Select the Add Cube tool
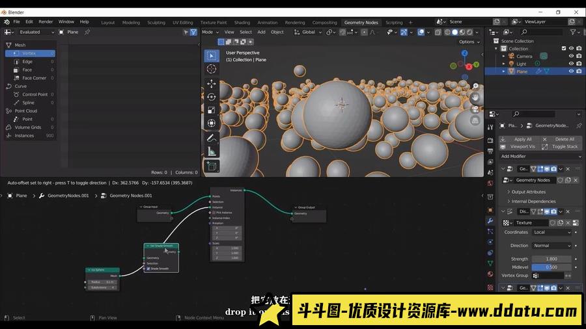 pyautogui.click(x=212, y=166)
